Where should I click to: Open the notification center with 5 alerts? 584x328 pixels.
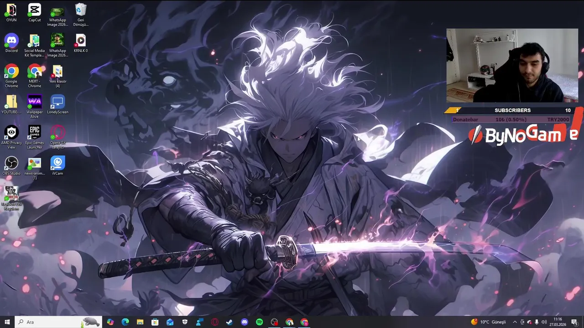click(574, 322)
